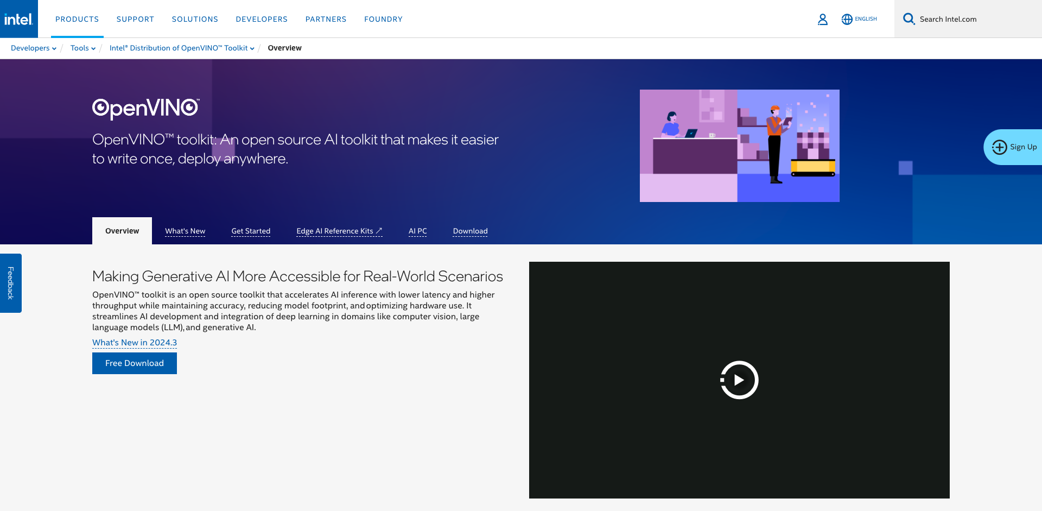Open the PRODUCTS menu
Screen dimensions: 1042x511
pos(77,19)
